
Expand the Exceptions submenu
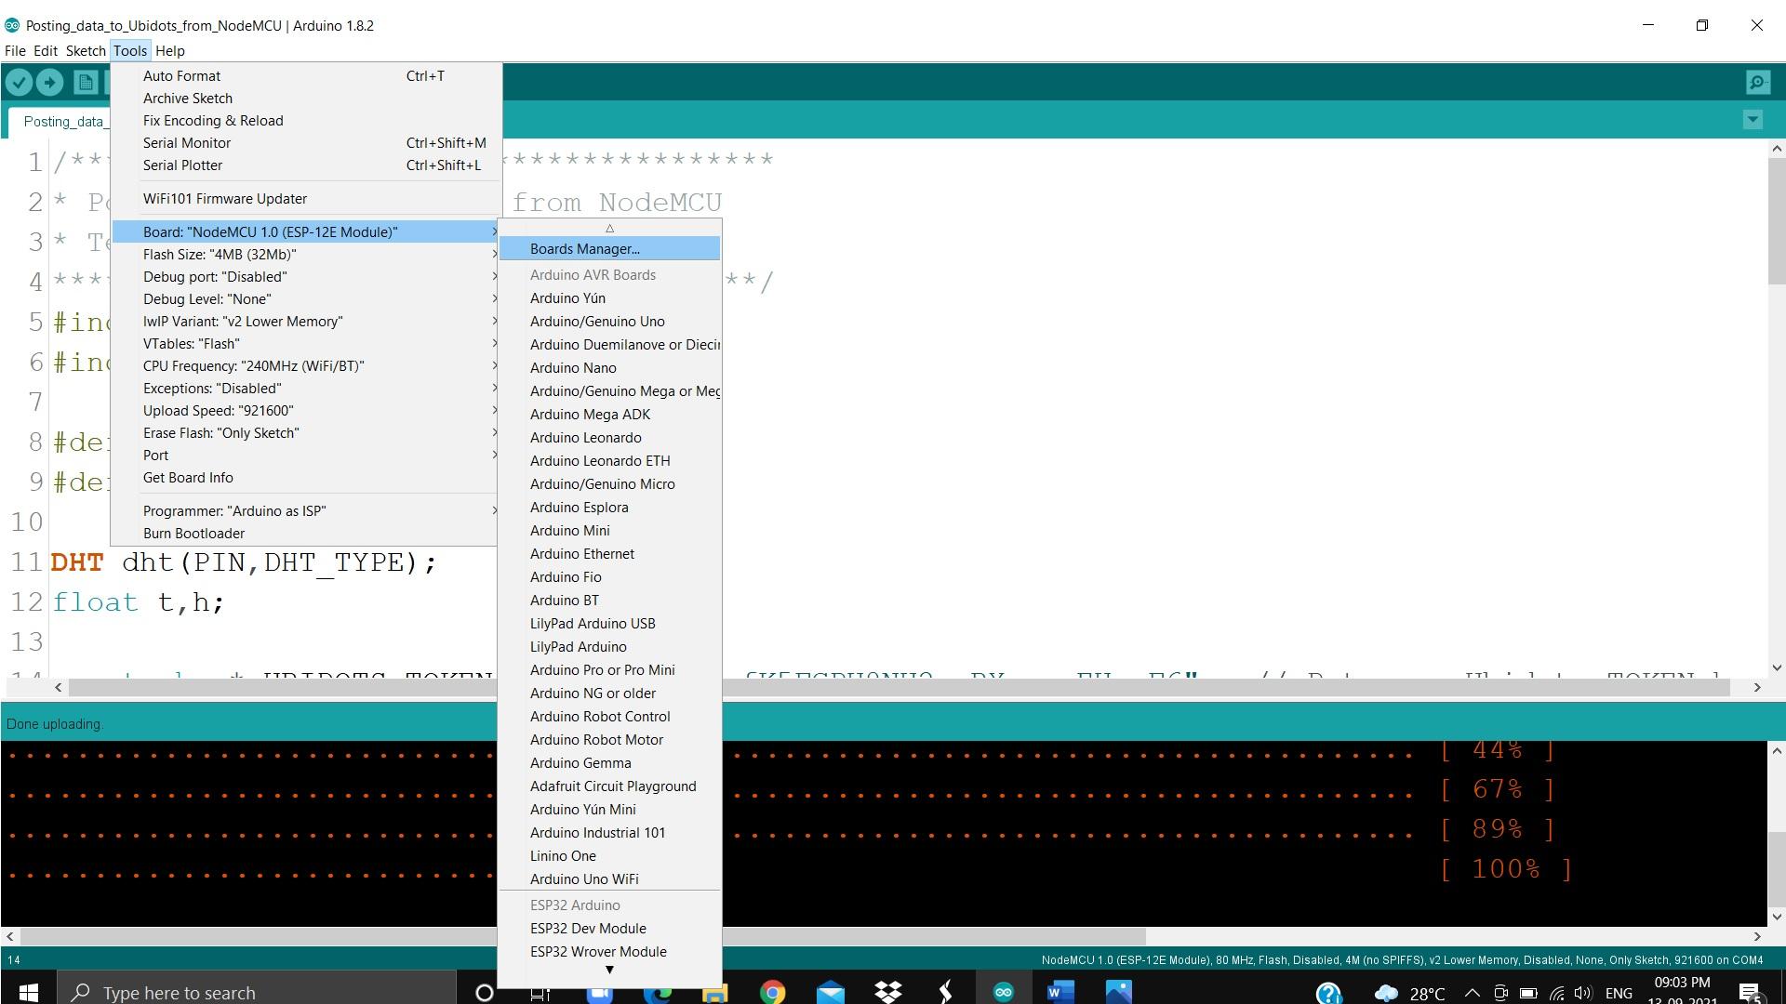[306, 389]
